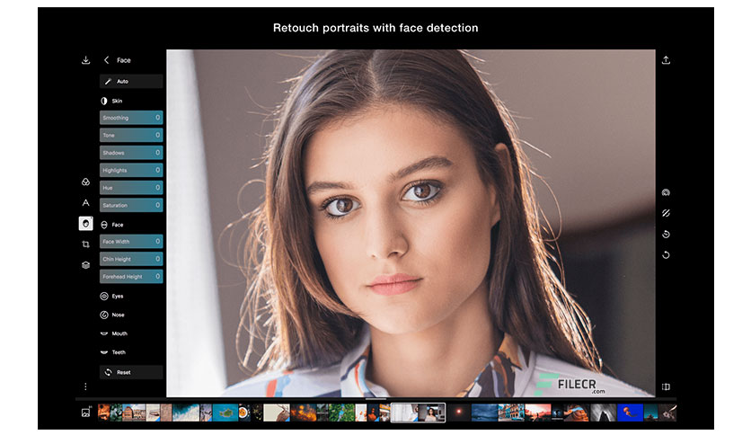
Task: Collapse the Skin section
Action: click(x=111, y=101)
